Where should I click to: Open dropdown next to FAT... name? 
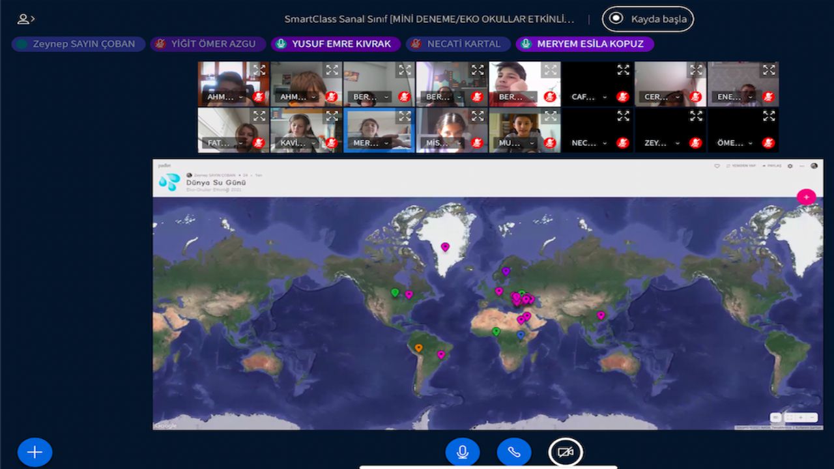(x=240, y=143)
